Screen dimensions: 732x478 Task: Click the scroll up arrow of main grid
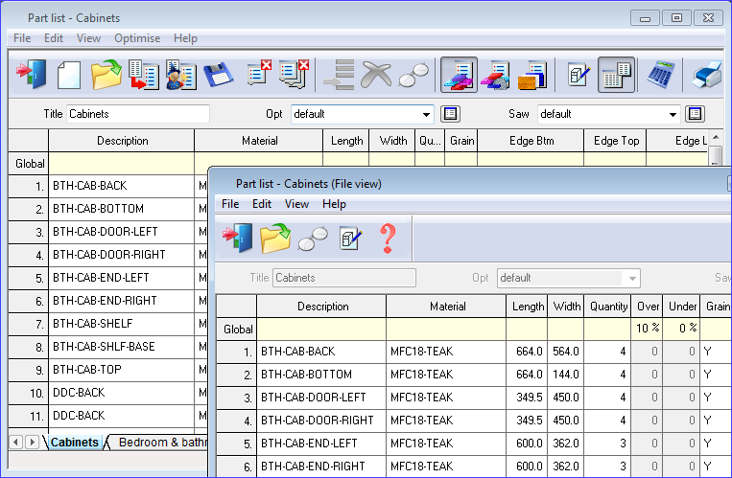point(715,137)
